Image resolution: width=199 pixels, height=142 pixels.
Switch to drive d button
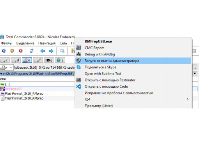point(16,60)
